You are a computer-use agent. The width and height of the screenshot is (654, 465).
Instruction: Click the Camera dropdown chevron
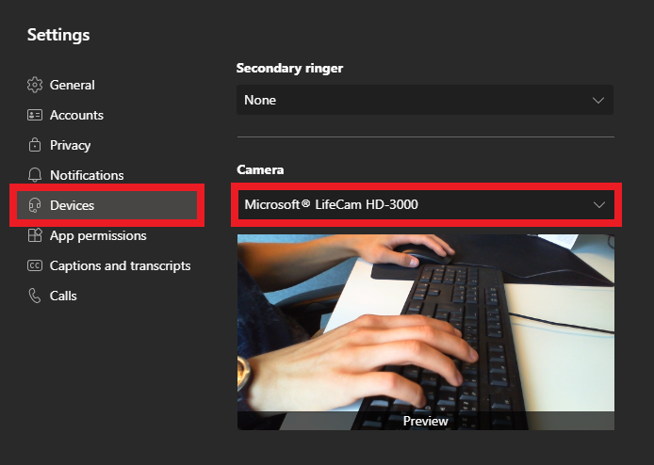click(599, 205)
